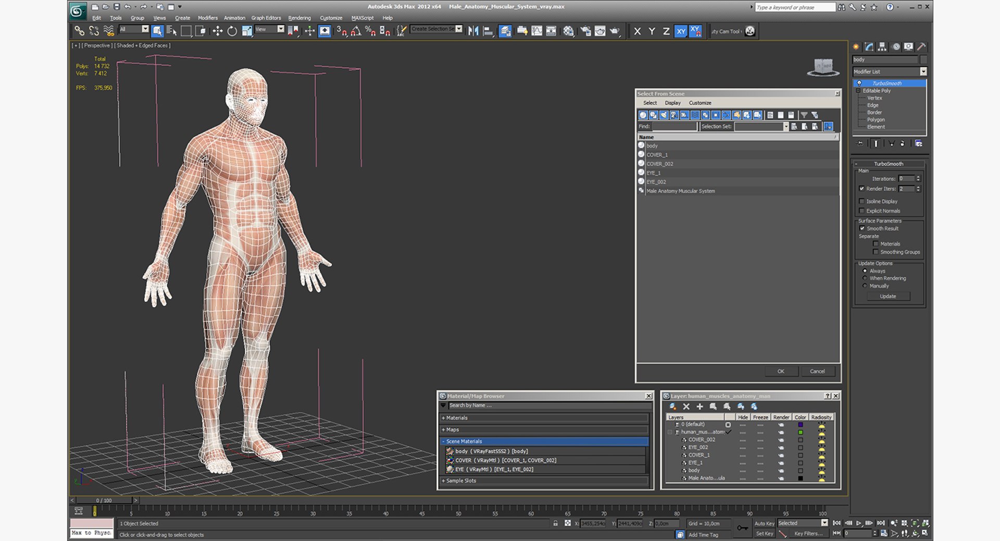Select When Rendering update option
The width and height of the screenshot is (1000, 541).
coord(865,278)
